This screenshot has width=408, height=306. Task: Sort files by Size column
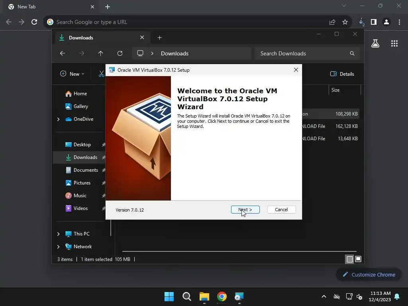coord(344,90)
